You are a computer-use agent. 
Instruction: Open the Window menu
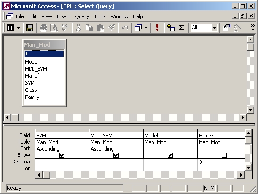pyautogui.click(x=119, y=16)
